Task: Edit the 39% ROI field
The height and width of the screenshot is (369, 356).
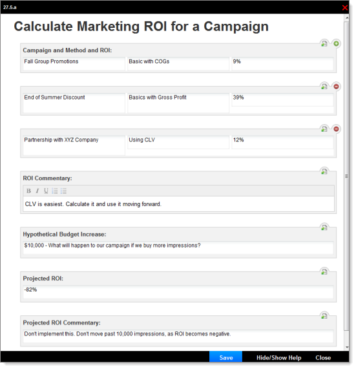Action: tap(282, 100)
